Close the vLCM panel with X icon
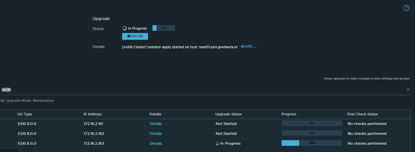The width and height of the screenshot is (415, 152). coord(408,90)
